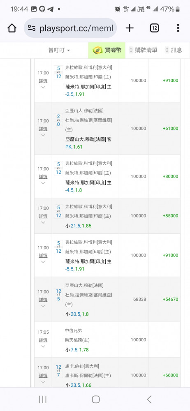Expand chevron under first 17:00 詳情

point(43,87)
